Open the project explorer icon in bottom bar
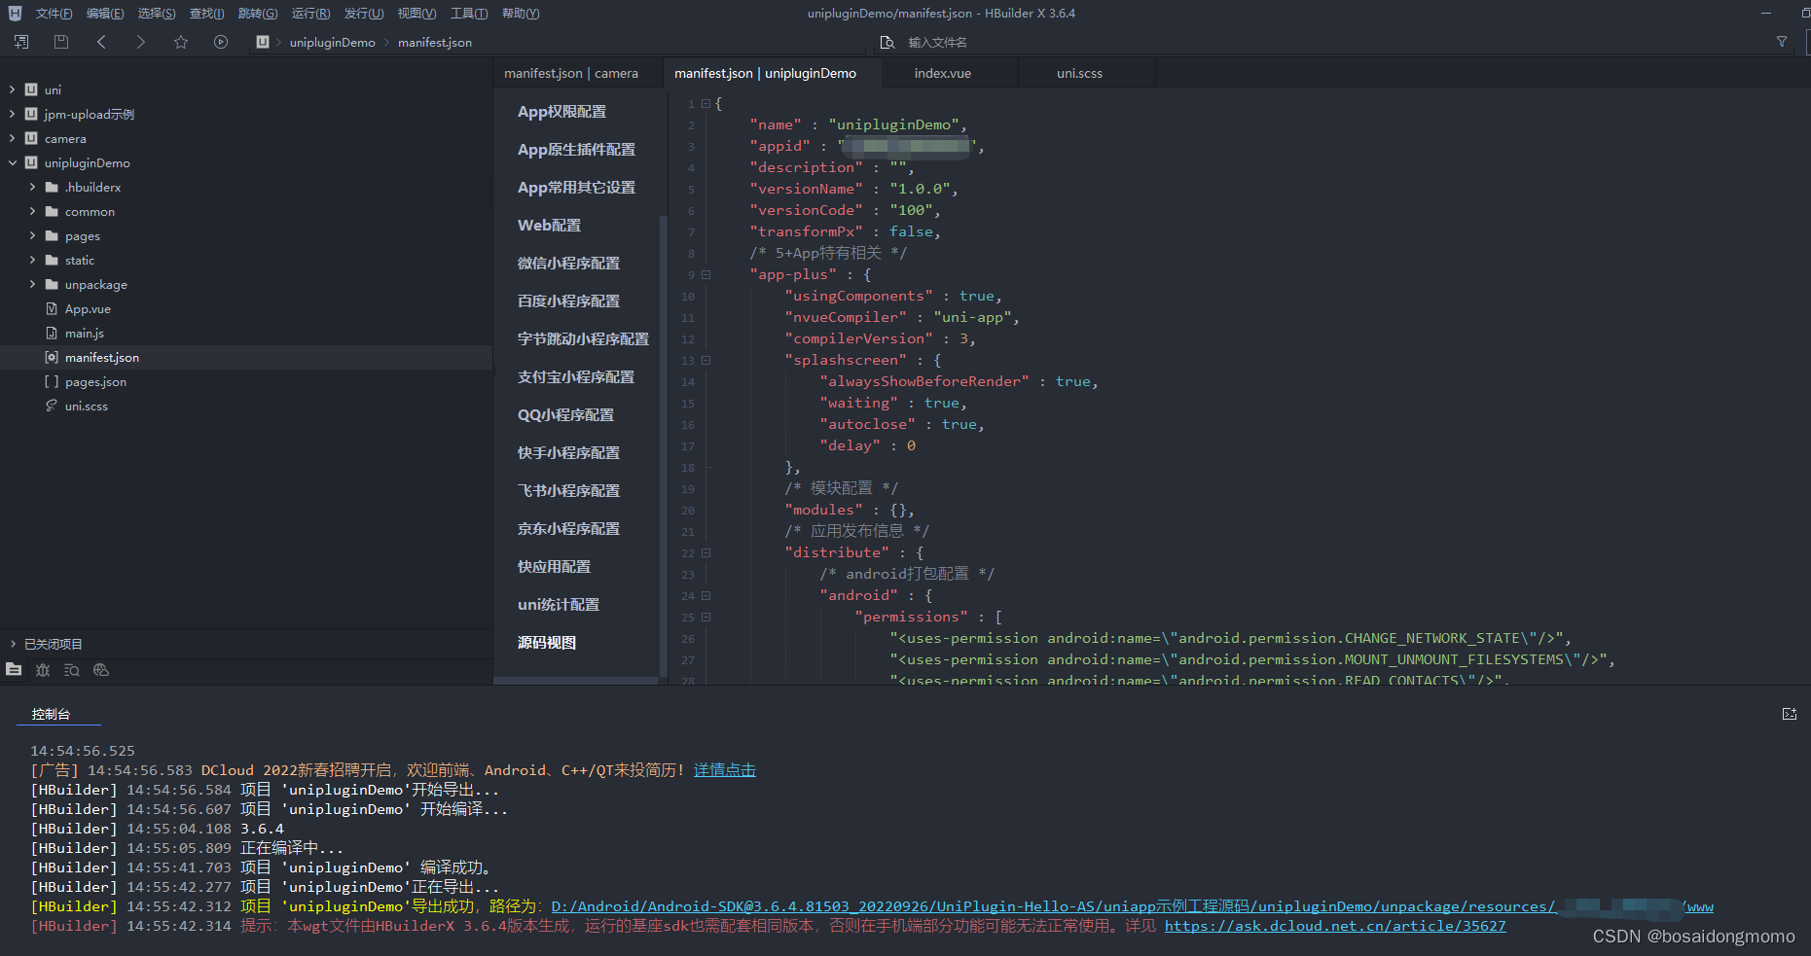1811x956 pixels. (x=14, y=669)
